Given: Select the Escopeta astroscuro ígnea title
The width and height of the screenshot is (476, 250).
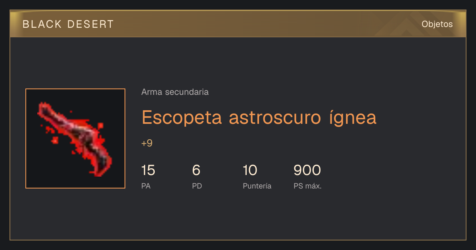Looking at the screenshot, I should (x=259, y=117).
